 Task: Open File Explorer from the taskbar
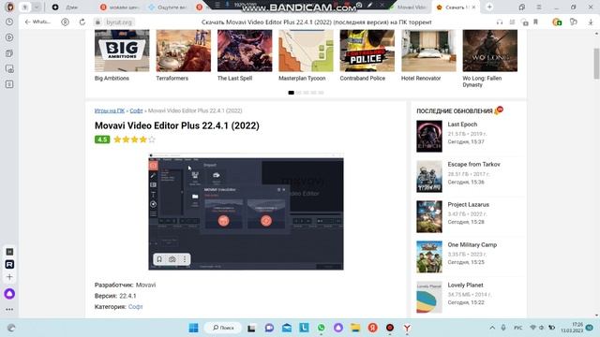pyautogui.click(x=355, y=328)
